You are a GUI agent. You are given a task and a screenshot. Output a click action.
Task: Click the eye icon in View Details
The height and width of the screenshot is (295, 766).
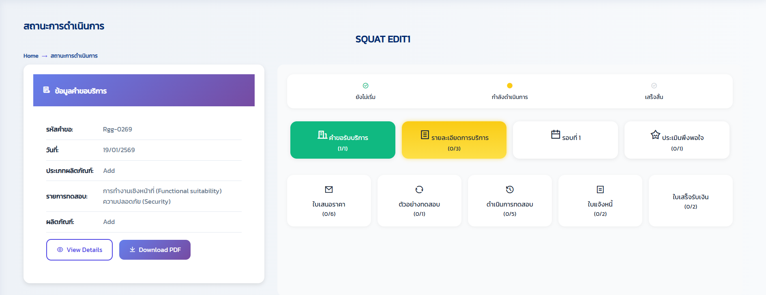(x=60, y=250)
